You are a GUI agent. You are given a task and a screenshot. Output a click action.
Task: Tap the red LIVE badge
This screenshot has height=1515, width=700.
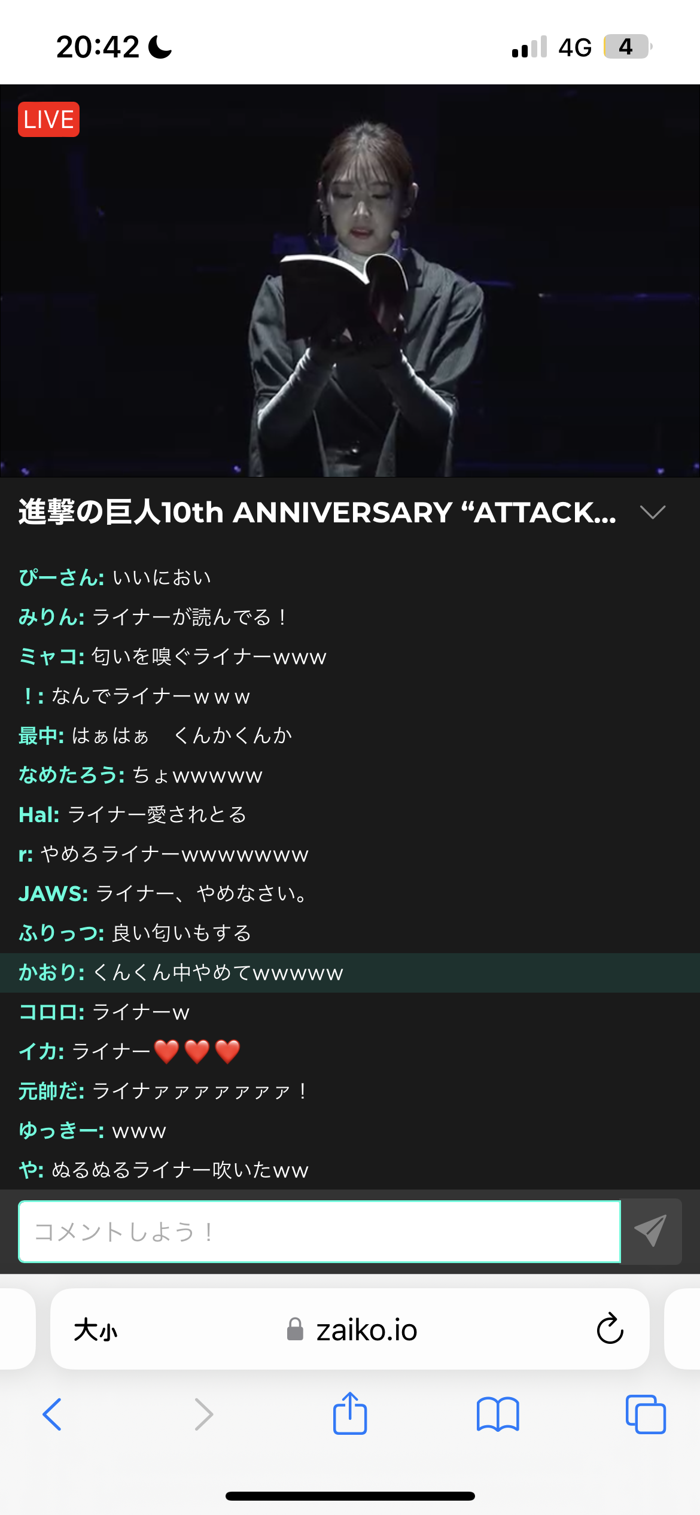pyautogui.click(x=48, y=120)
